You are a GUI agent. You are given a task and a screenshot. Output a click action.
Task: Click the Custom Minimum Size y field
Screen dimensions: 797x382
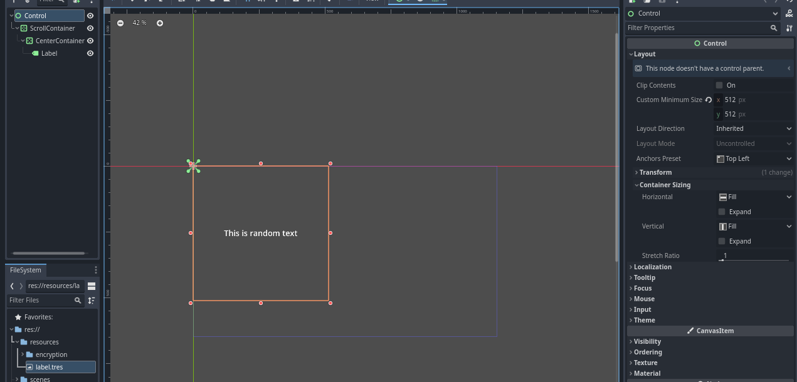(754, 114)
